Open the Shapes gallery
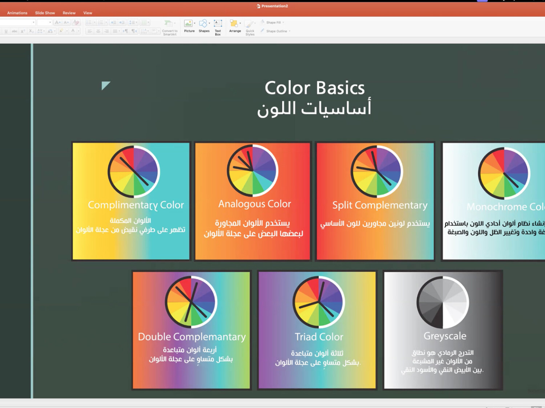This screenshot has width=545, height=408. pos(204,26)
